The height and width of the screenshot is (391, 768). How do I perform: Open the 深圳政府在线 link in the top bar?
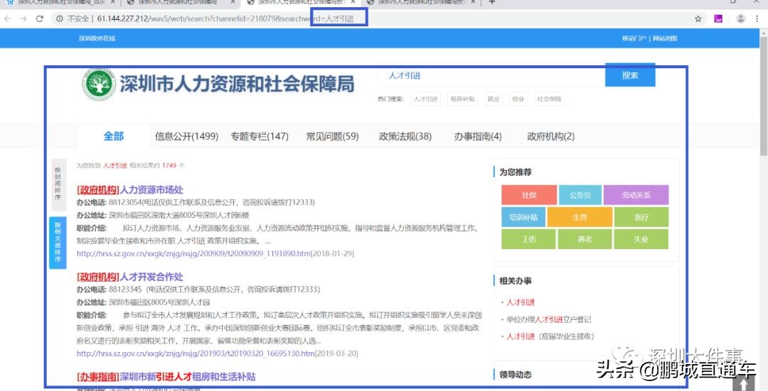(97, 38)
